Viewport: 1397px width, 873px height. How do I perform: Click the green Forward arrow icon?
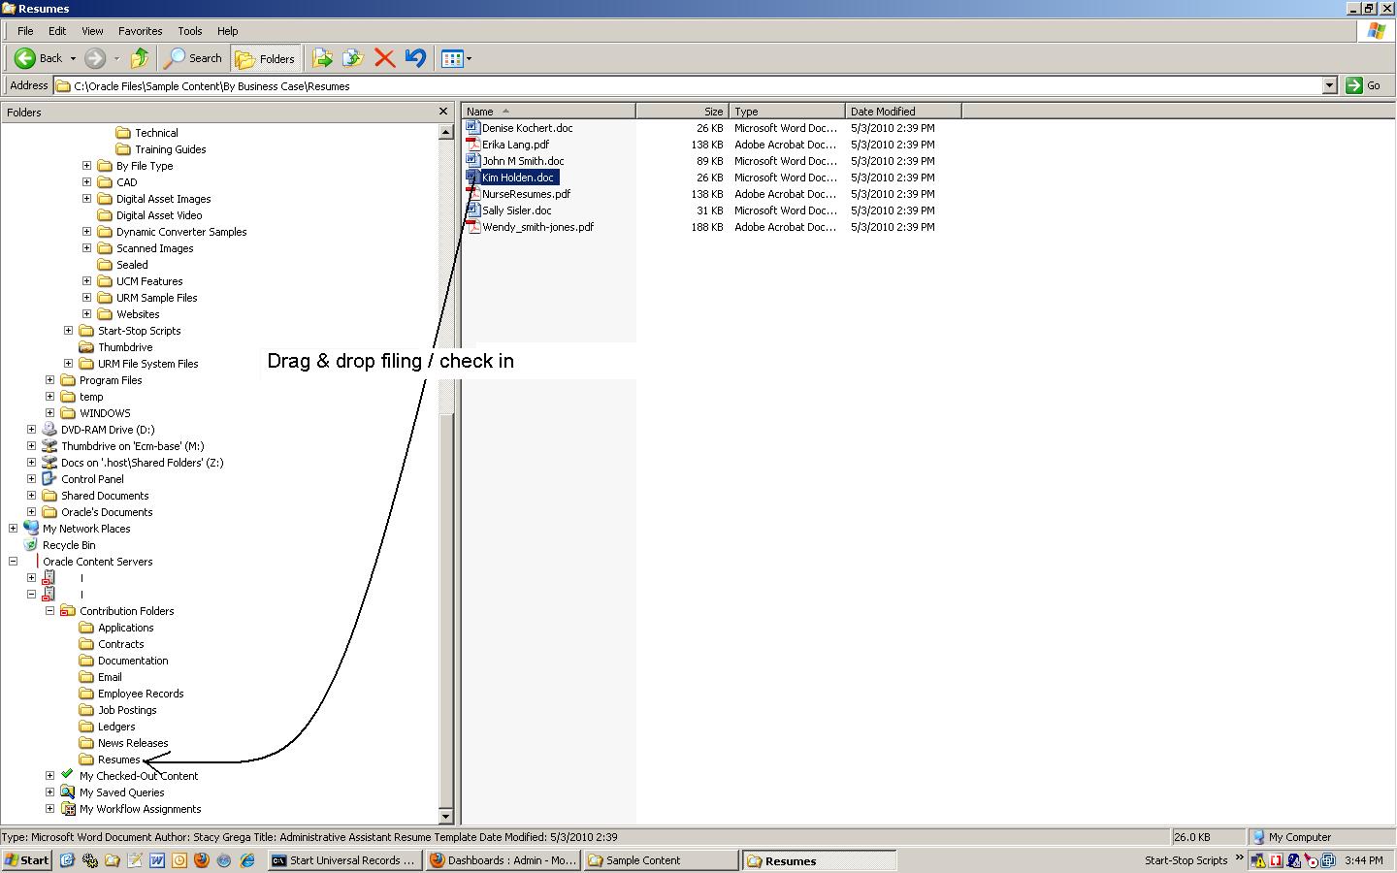[95, 58]
